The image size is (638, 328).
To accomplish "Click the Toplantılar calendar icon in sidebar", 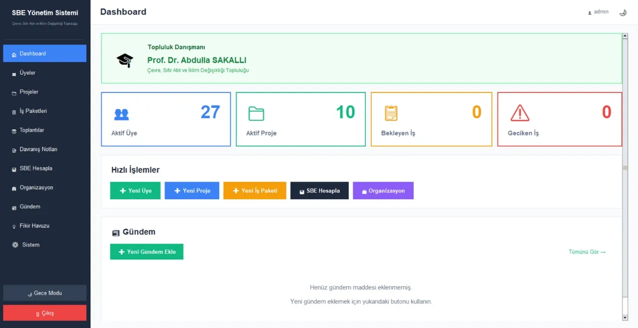I will pos(14,131).
